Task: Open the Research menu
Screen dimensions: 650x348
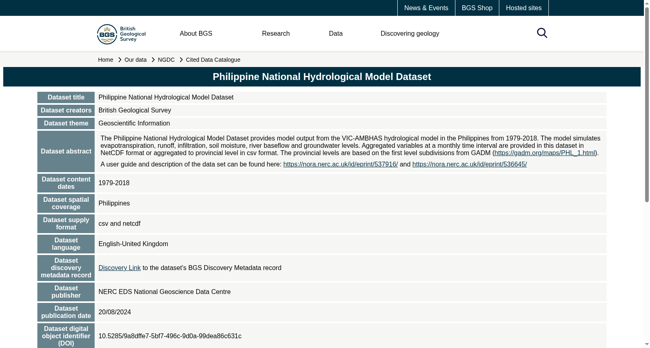Action: coord(276,34)
